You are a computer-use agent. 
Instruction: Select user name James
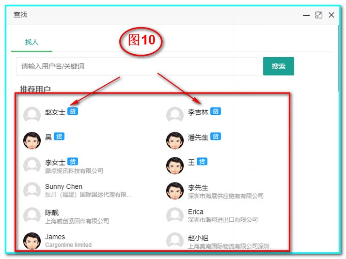[x=55, y=237]
